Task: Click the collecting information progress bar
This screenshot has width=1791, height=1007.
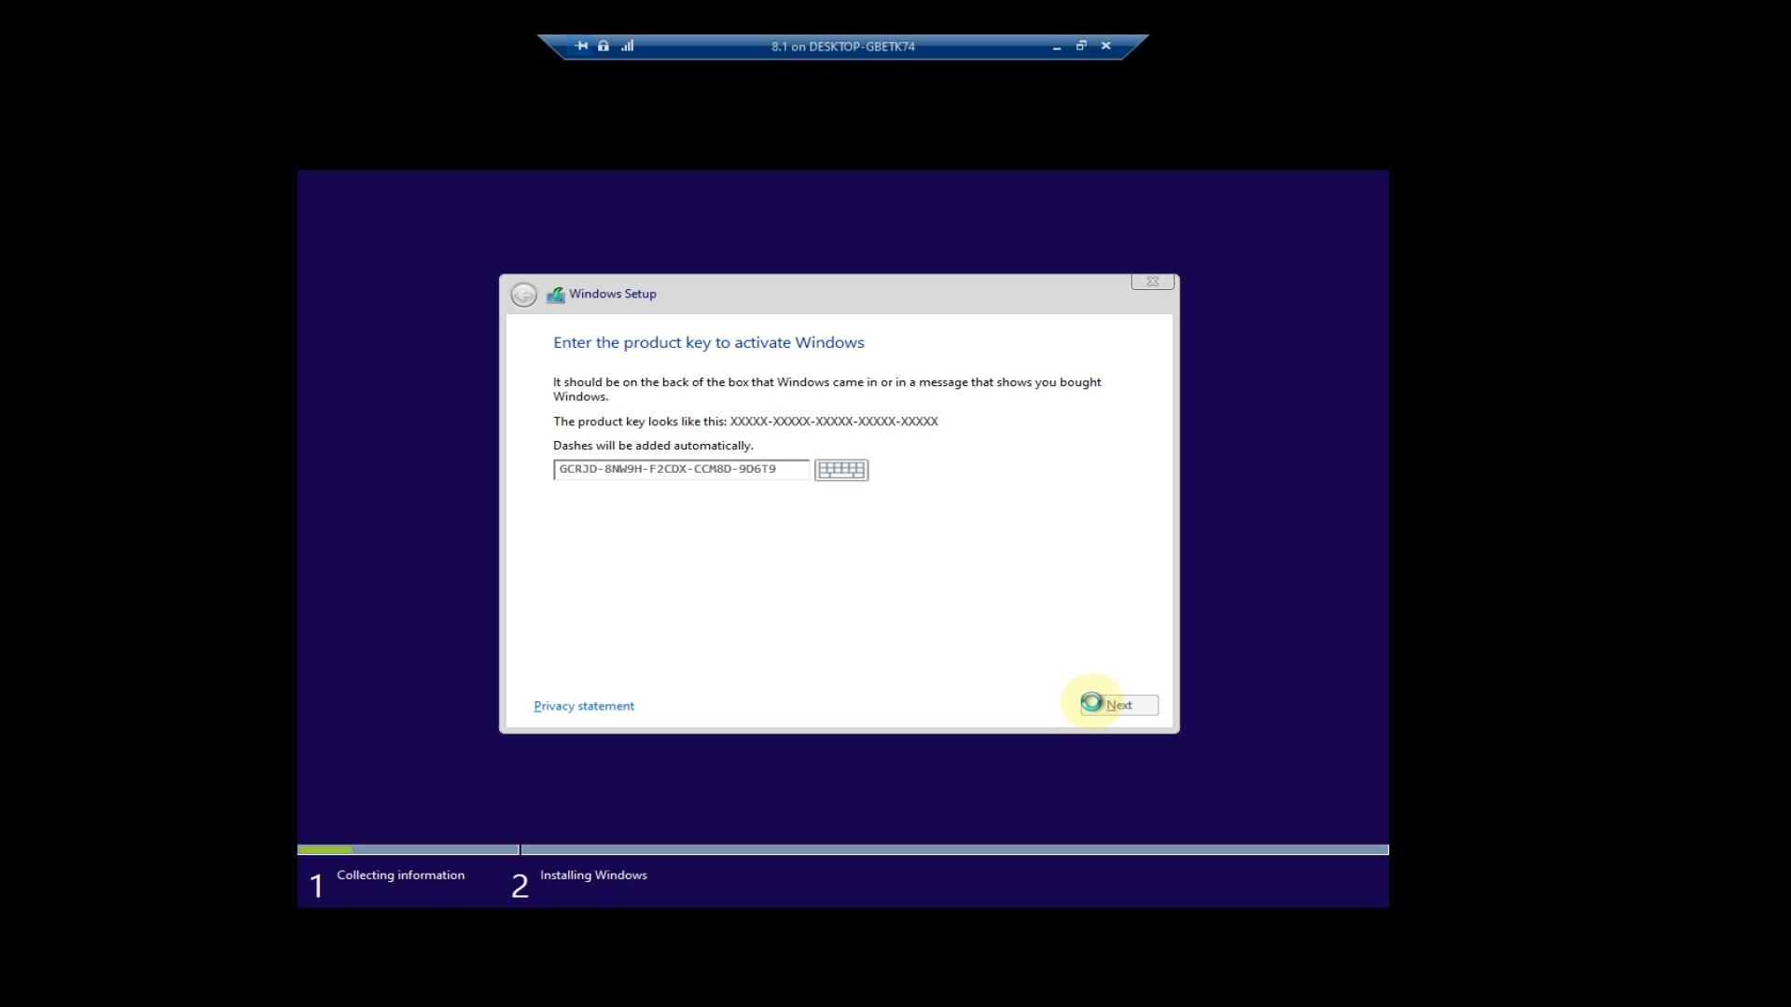Action: 408,849
